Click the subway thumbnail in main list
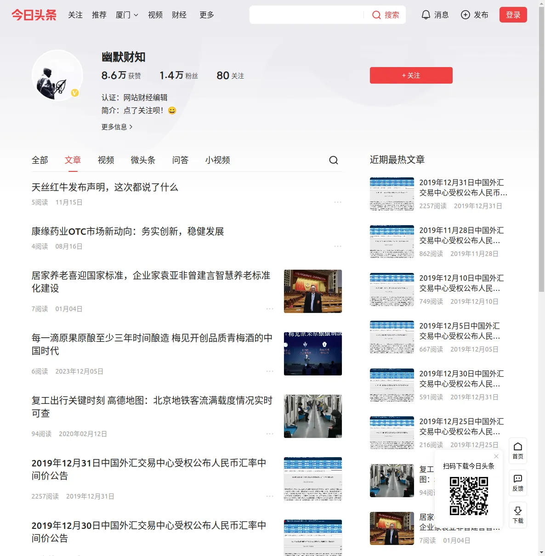 point(313,416)
